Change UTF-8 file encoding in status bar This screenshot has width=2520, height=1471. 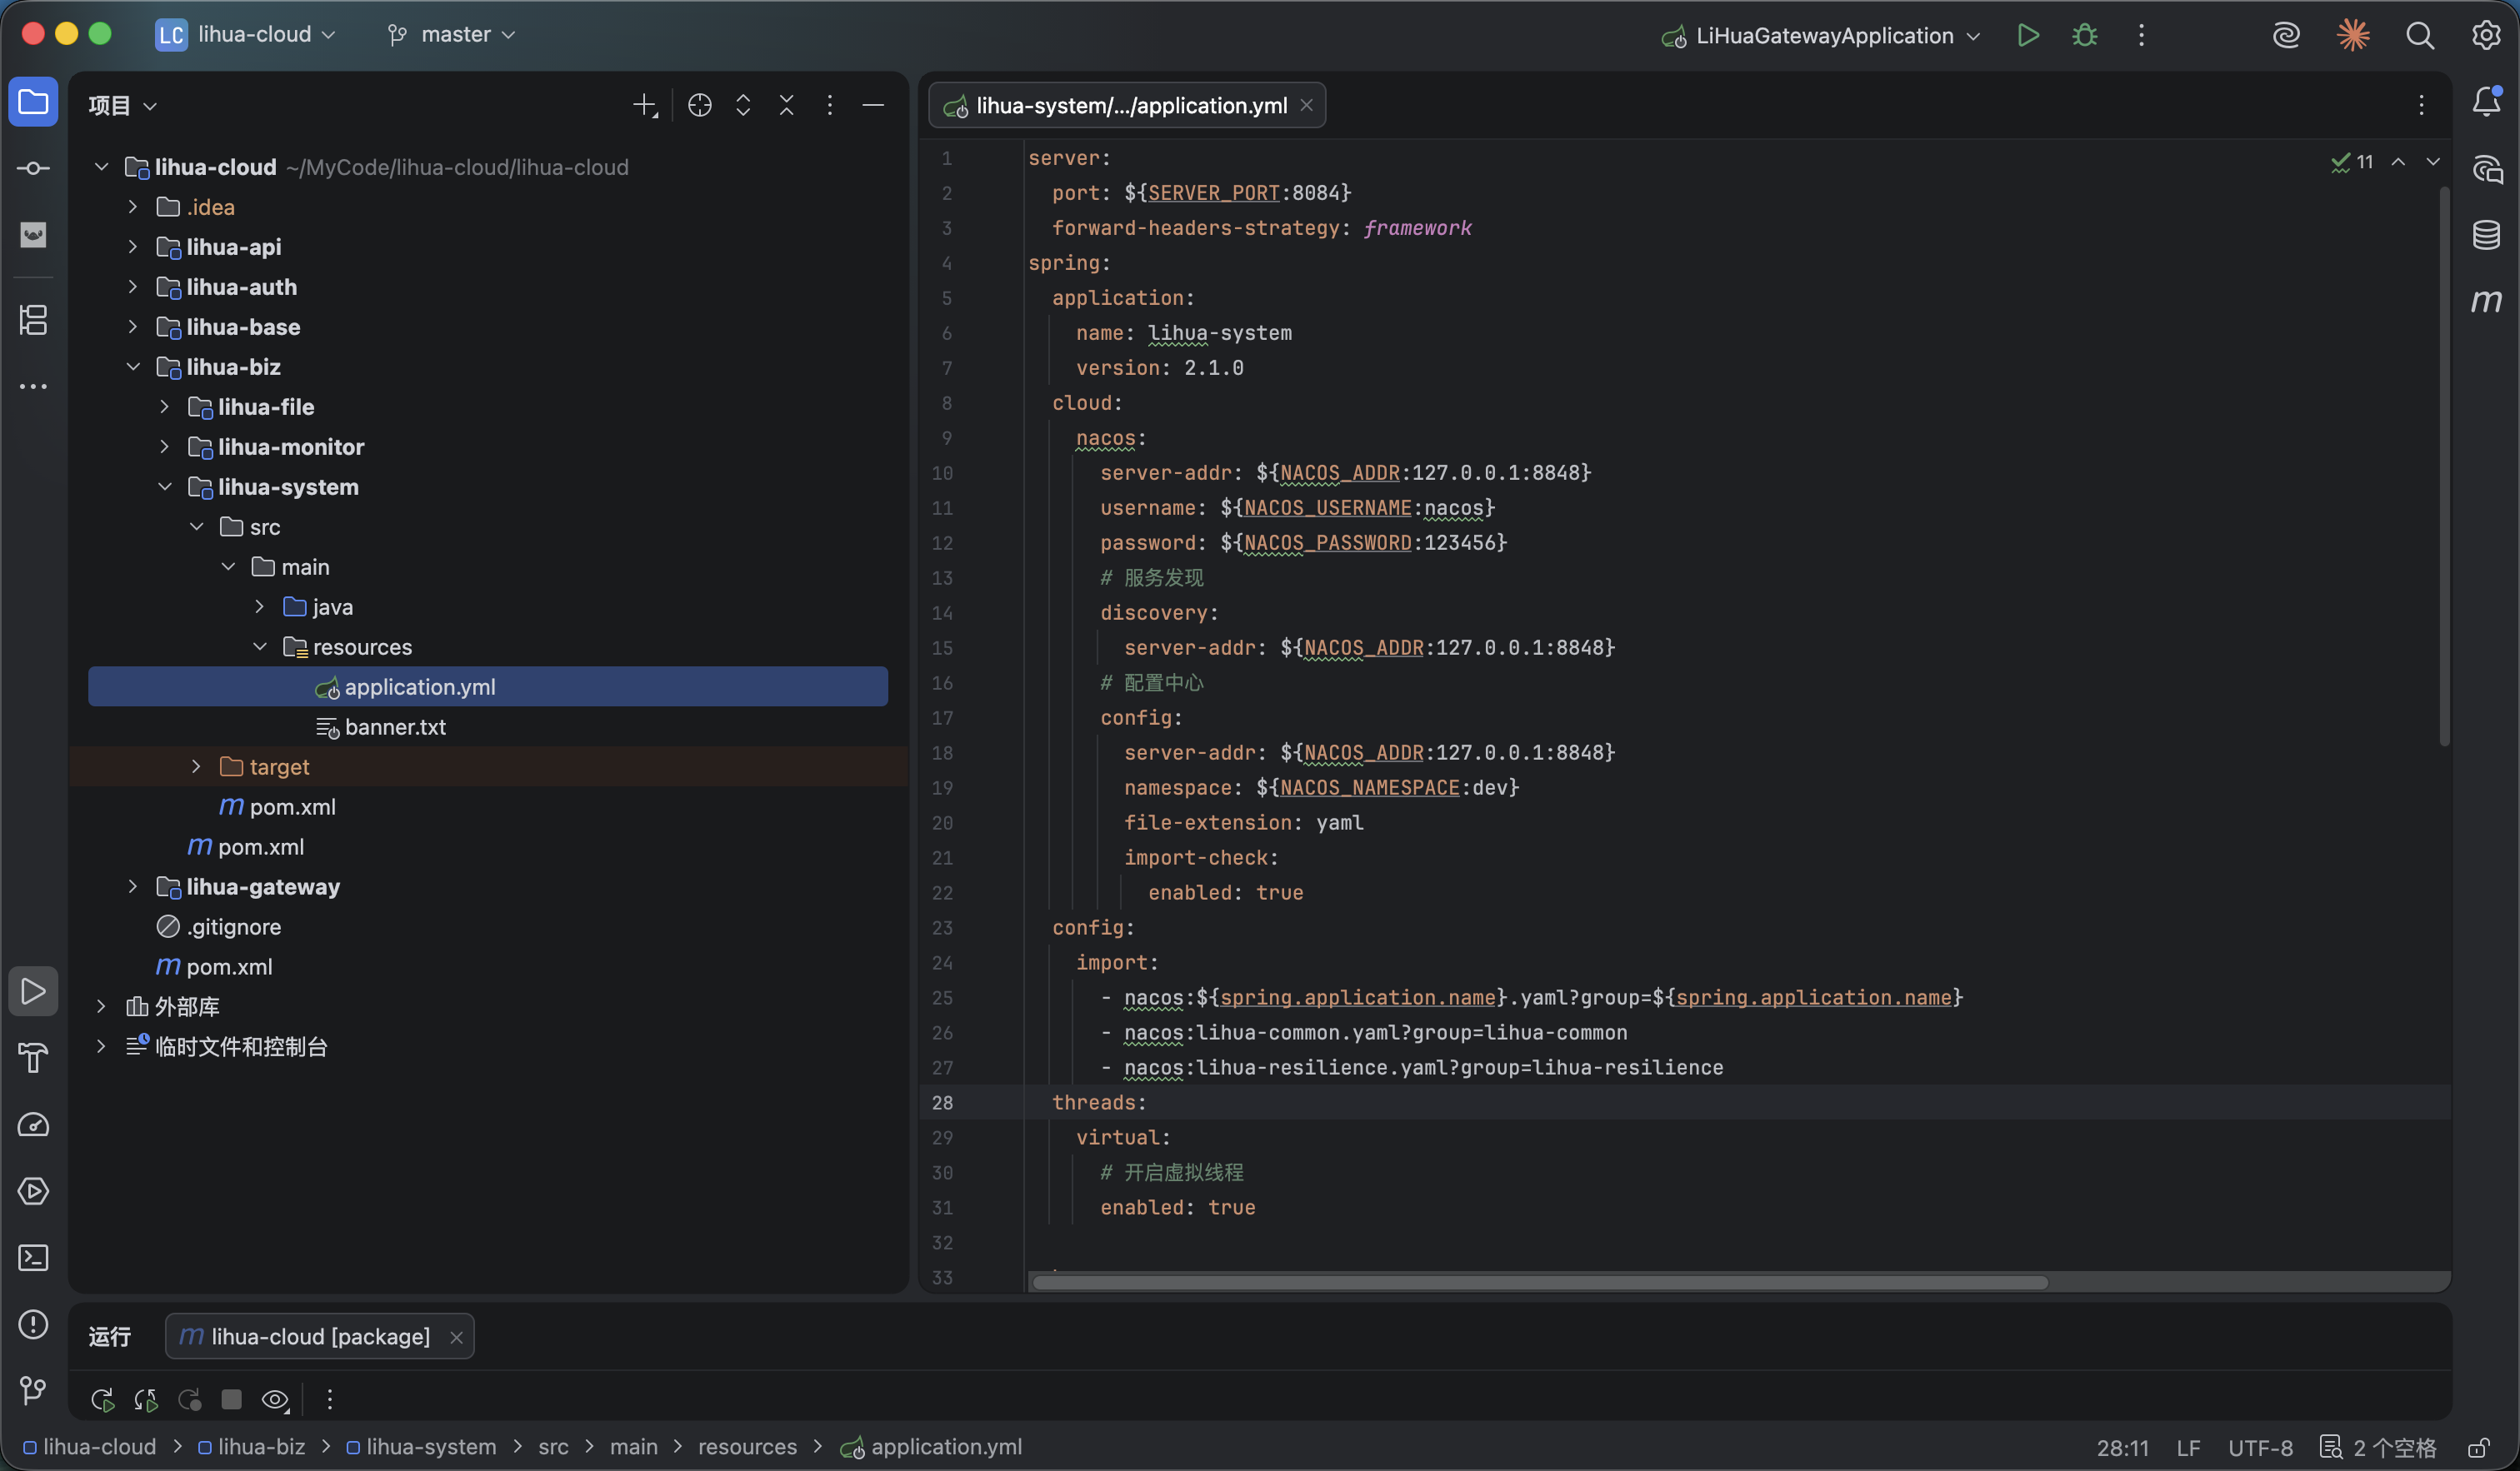click(x=2260, y=1447)
